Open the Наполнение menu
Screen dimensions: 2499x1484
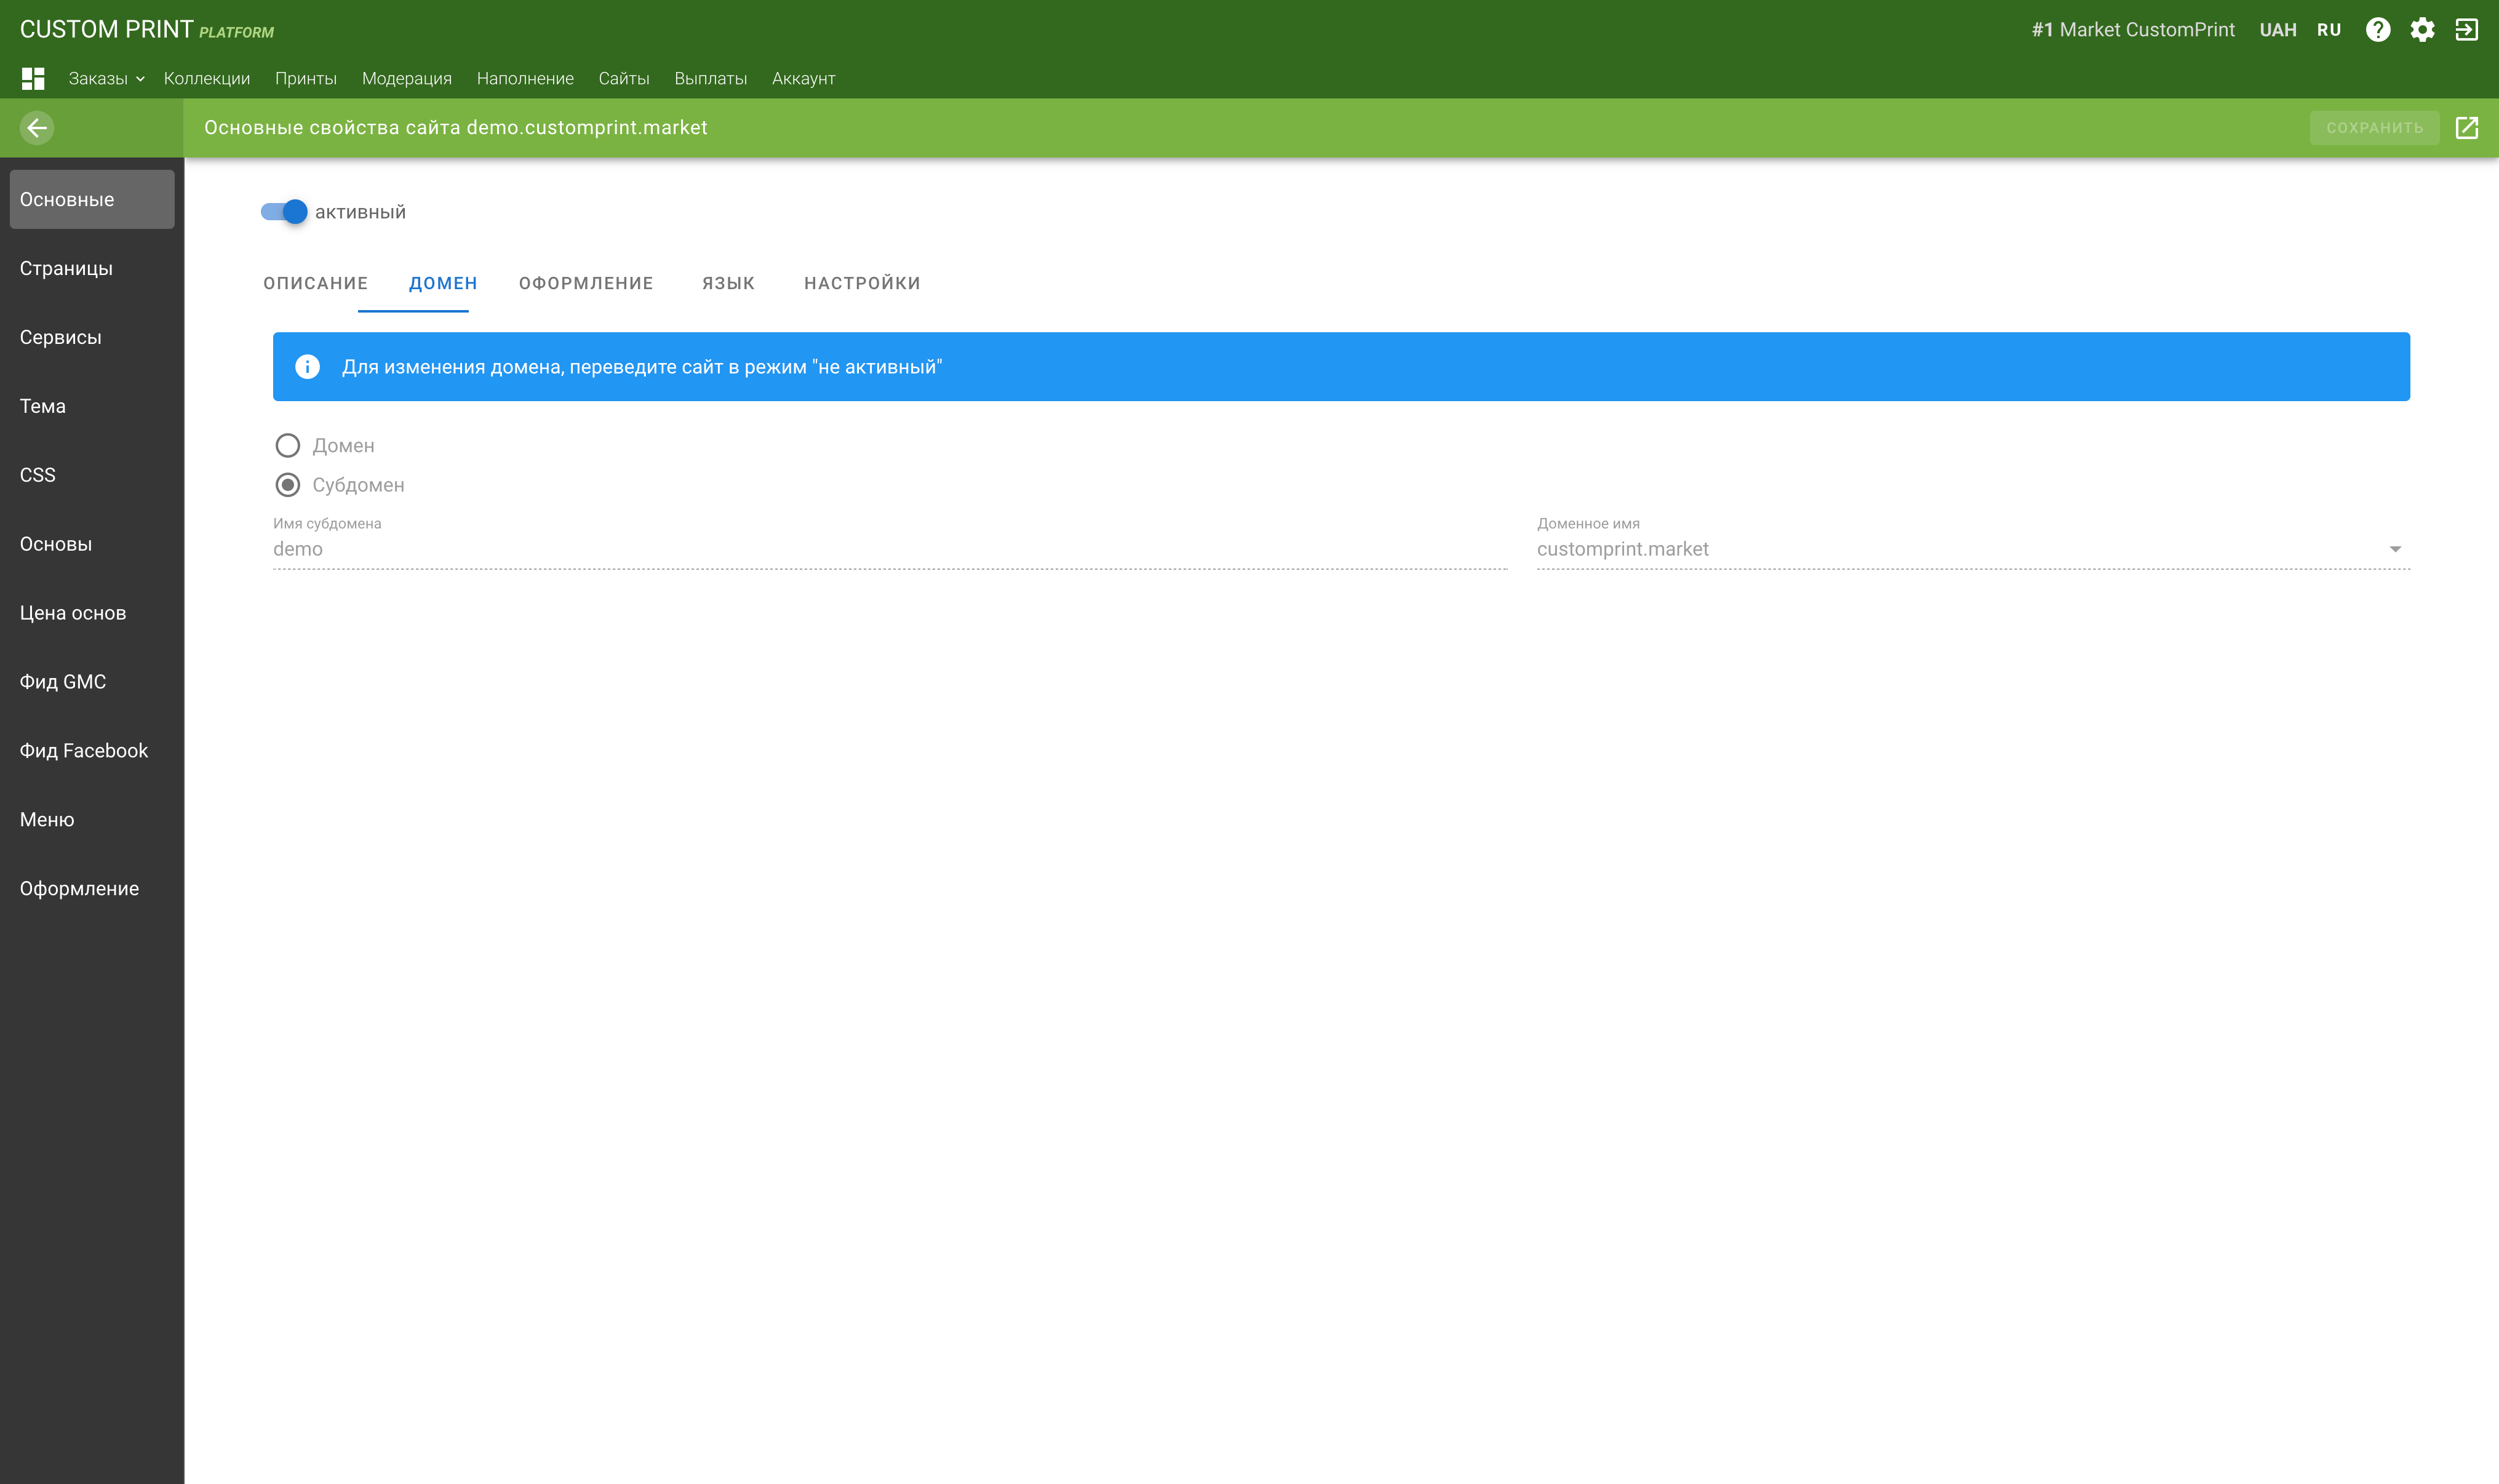(525, 78)
